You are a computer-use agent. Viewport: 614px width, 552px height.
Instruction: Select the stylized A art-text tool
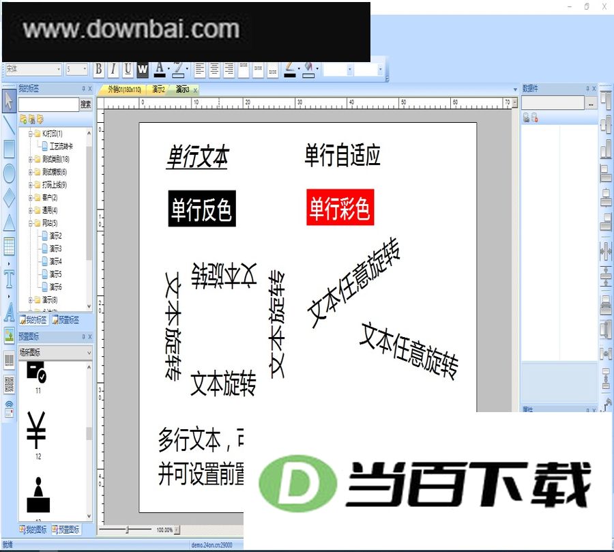point(9,313)
